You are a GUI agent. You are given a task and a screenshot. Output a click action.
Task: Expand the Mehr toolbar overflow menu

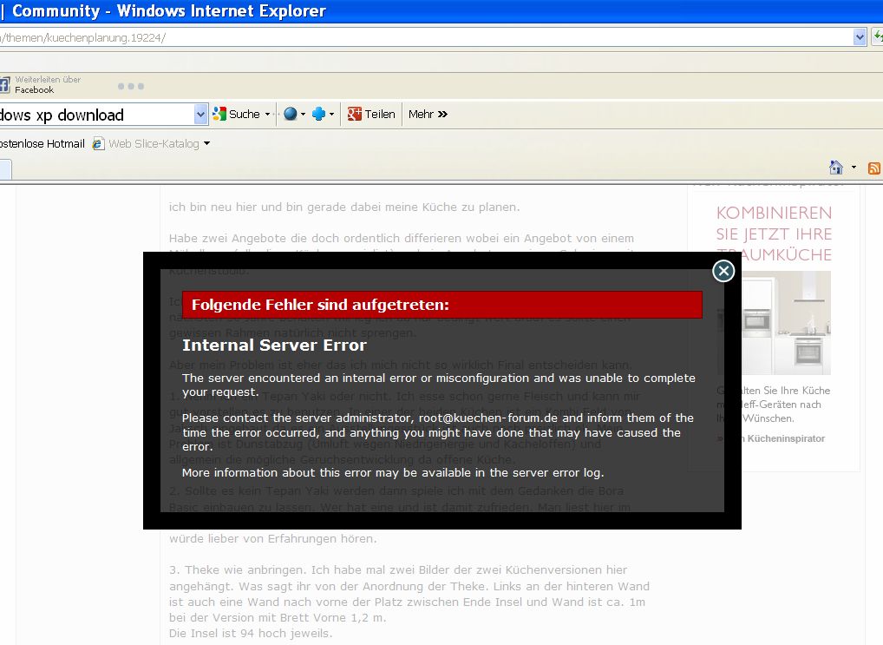tap(428, 115)
